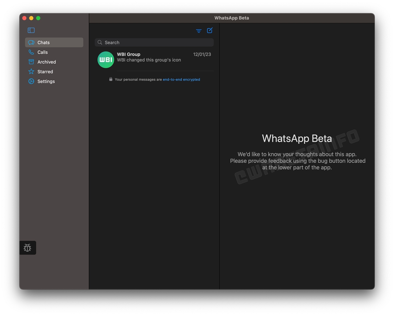Screen dimensions: 394x315
Task: Select the Chats icon in the sidebar
Action: [31, 42]
